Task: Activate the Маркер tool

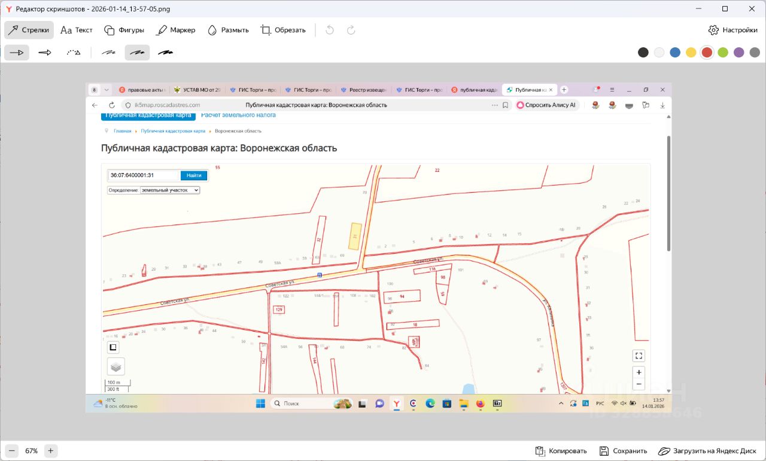Action: click(176, 30)
